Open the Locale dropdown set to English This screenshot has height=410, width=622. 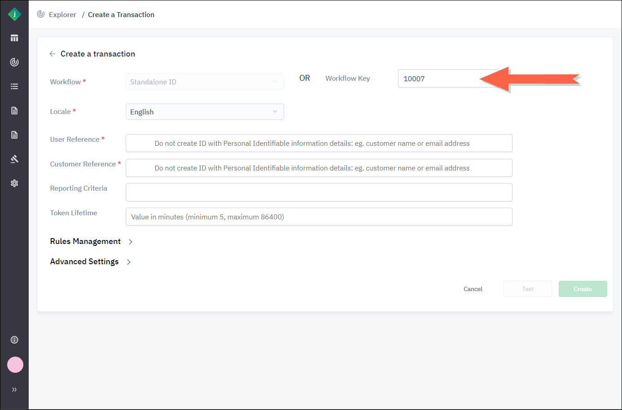coord(205,112)
